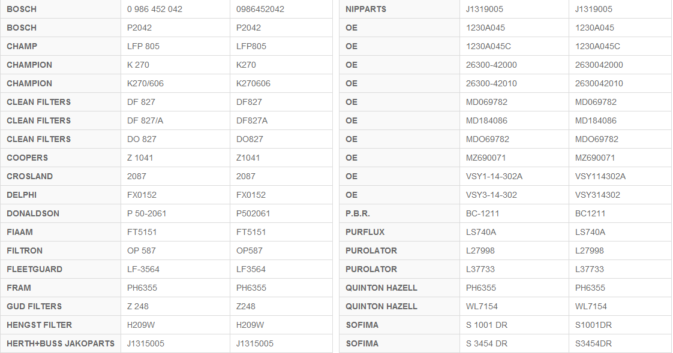Select the CLEAN FILTERS DF 827/A entry
This screenshot has width=673, height=353.
(145, 120)
